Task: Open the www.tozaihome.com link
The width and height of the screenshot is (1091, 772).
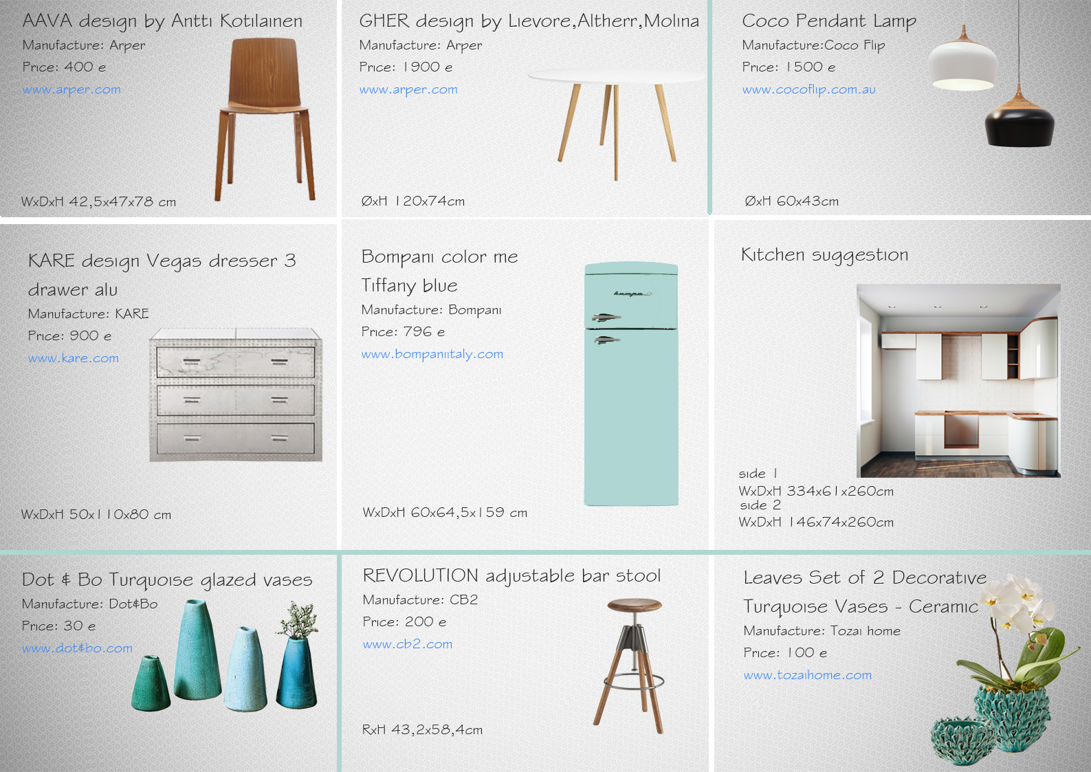Action: click(x=808, y=675)
